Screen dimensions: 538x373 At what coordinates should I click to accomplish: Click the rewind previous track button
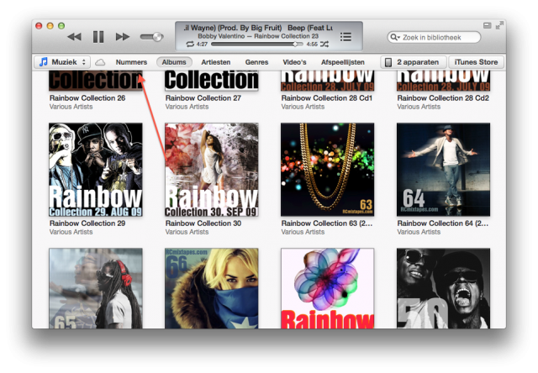point(74,37)
